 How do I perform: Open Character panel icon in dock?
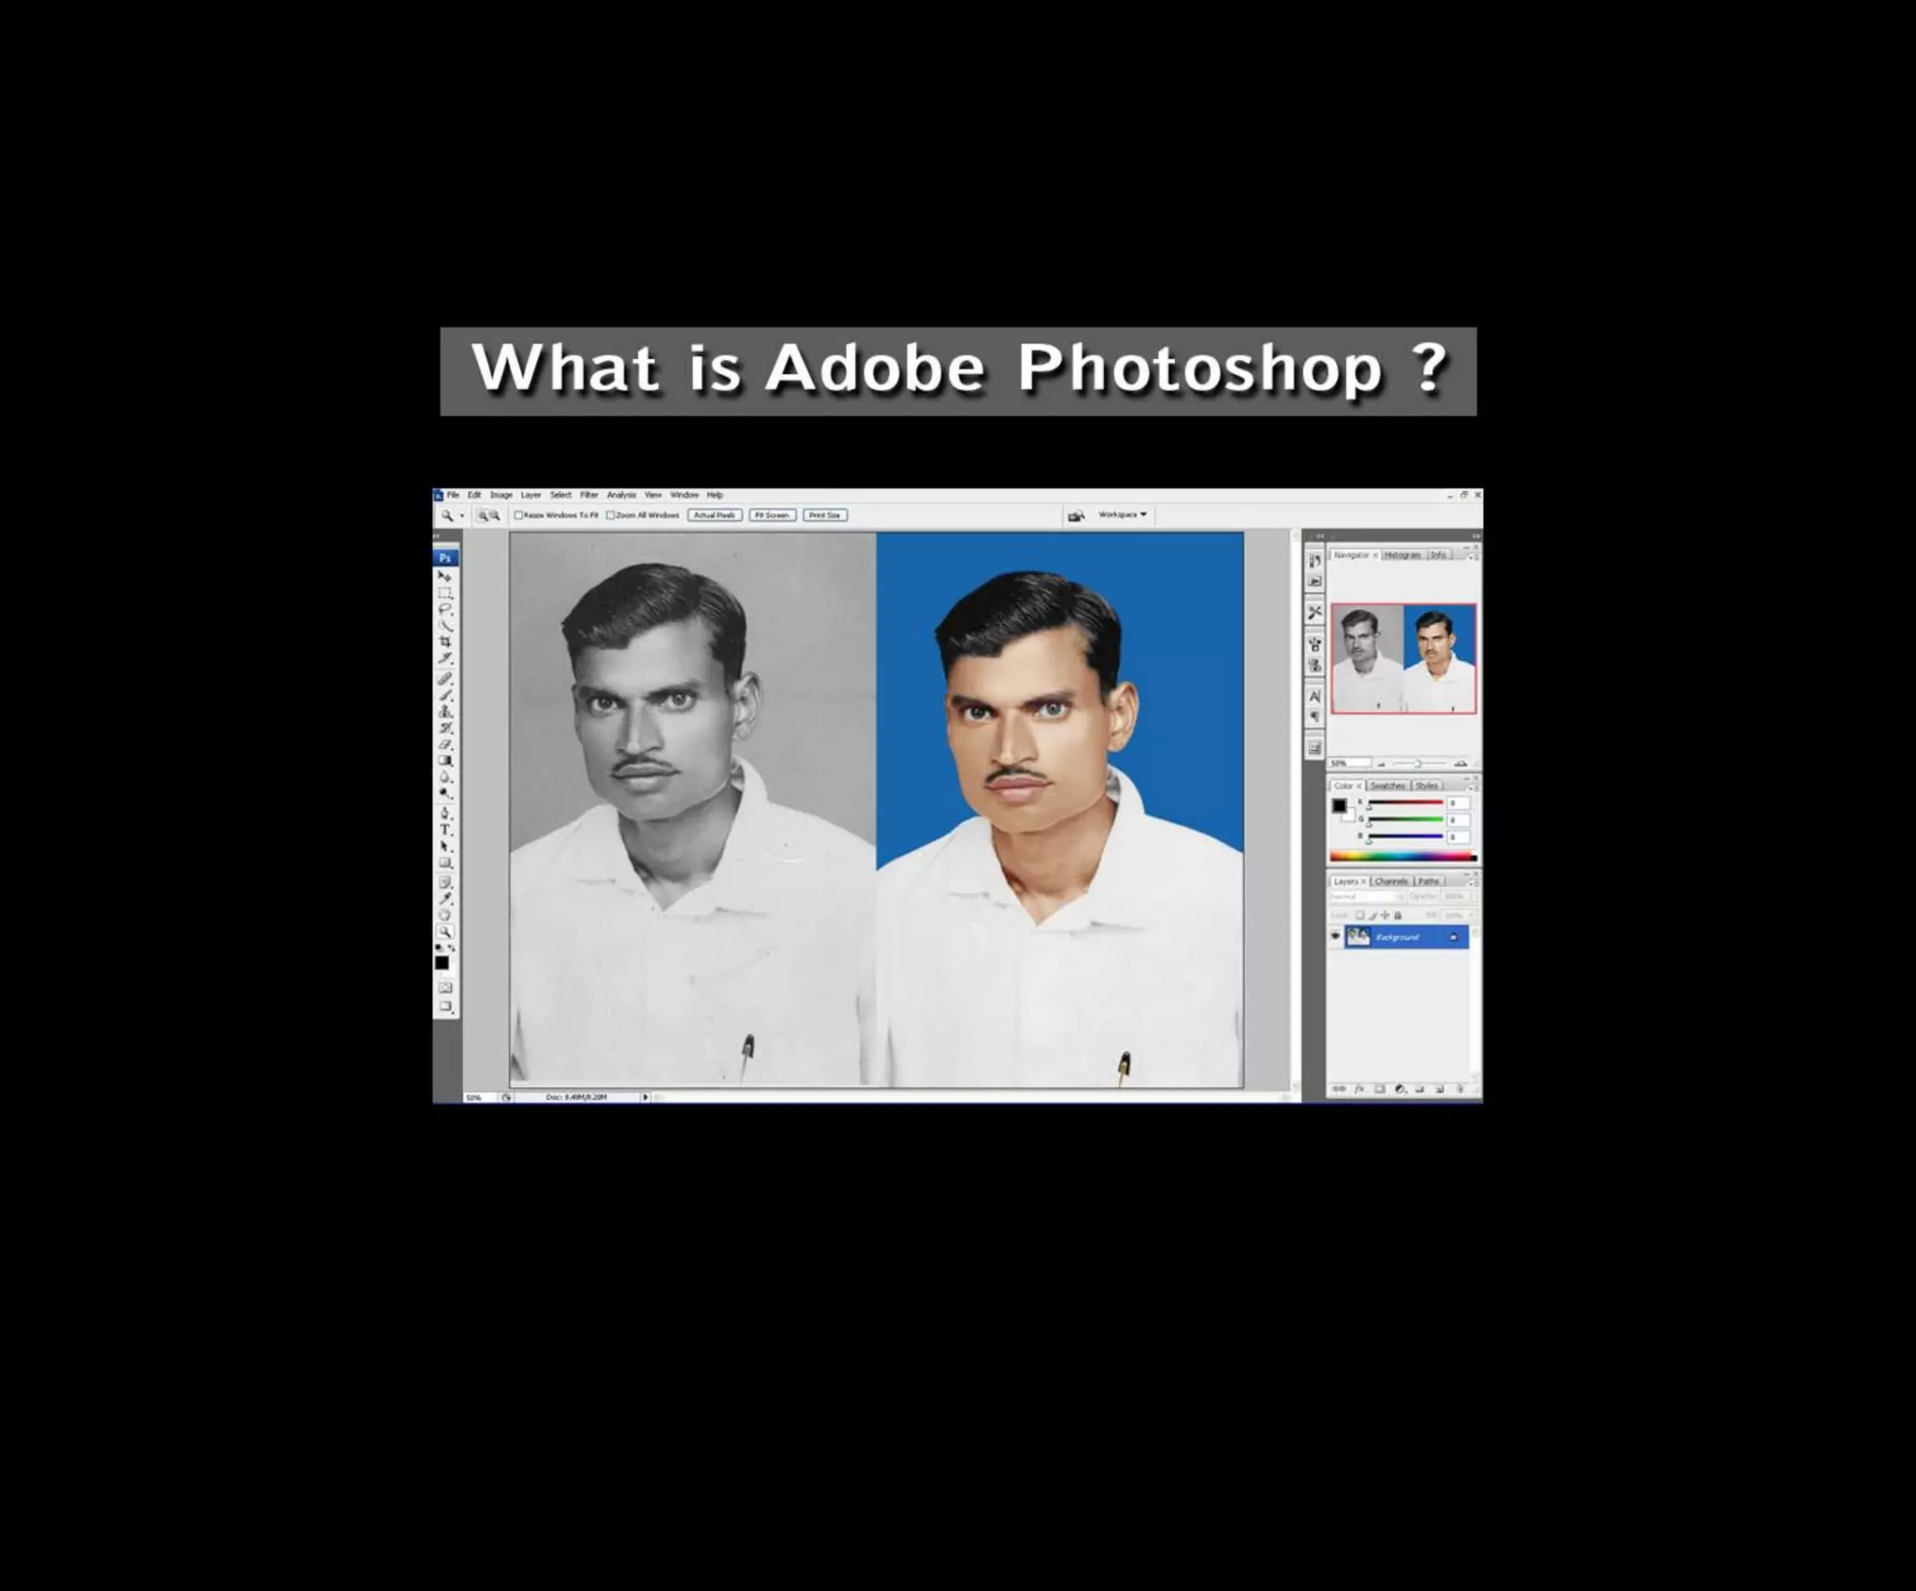(x=1314, y=696)
